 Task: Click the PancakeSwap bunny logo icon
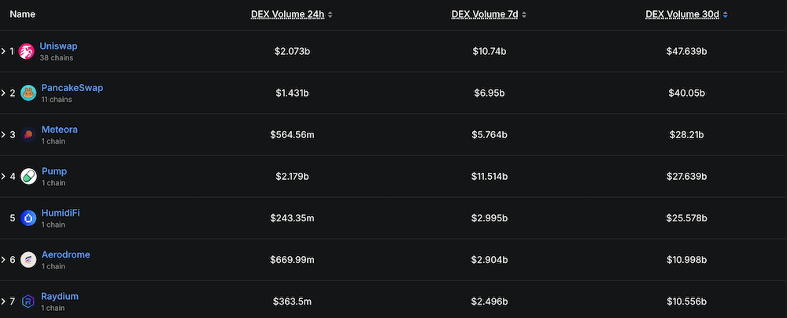click(28, 93)
